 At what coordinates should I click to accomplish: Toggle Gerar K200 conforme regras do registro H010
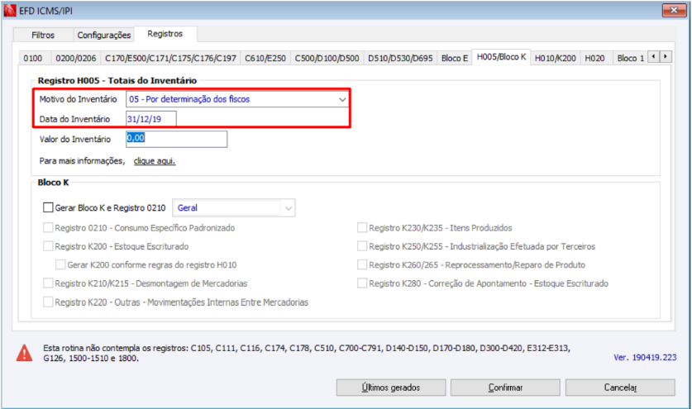click(60, 264)
